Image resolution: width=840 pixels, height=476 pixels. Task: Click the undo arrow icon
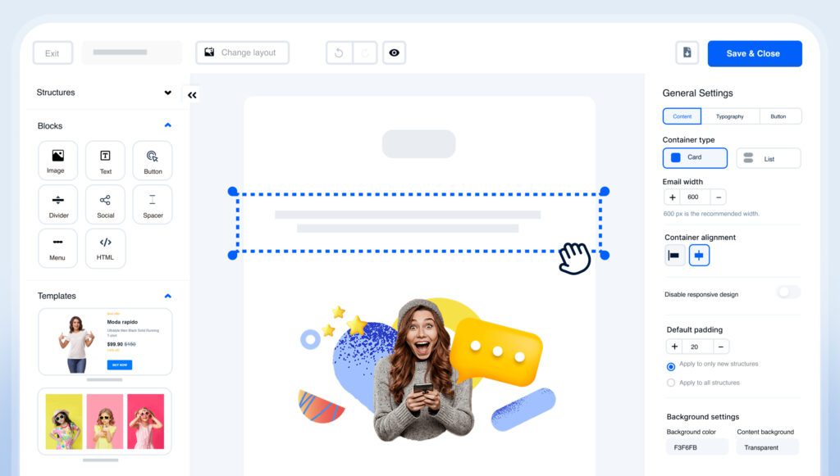339,53
